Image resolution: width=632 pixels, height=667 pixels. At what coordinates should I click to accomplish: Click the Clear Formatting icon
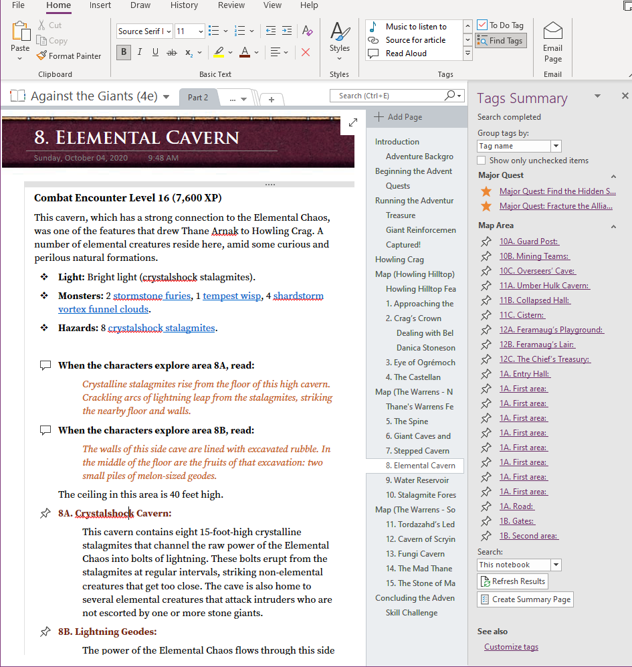(x=307, y=31)
